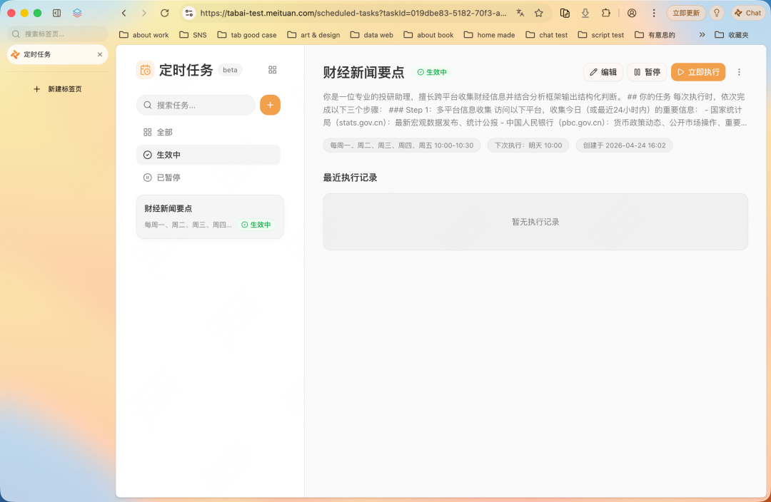Image resolution: width=771 pixels, height=502 pixels.
Task: Click the 搜索任务 search field
Action: point(196,105)
